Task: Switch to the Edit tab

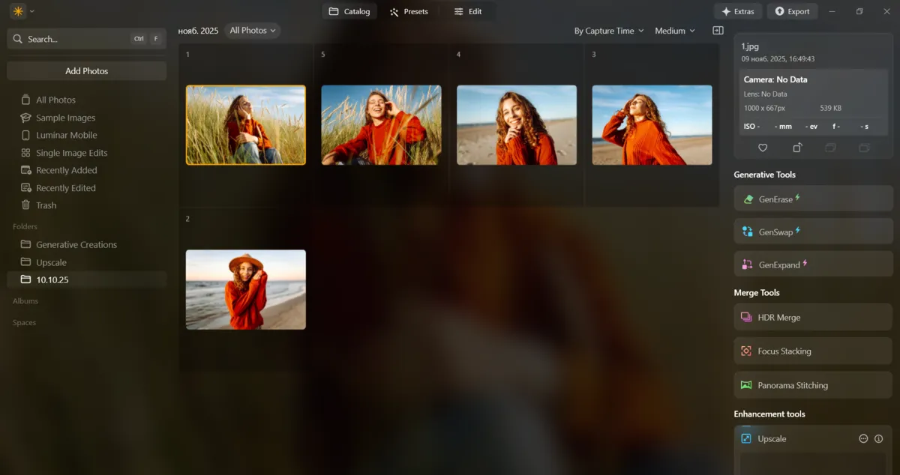Action: coord(469,11)
